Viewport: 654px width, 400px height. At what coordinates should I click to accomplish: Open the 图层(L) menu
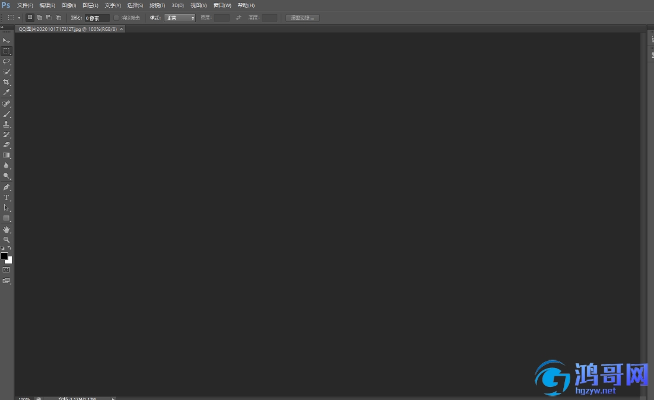click(91, 5)
